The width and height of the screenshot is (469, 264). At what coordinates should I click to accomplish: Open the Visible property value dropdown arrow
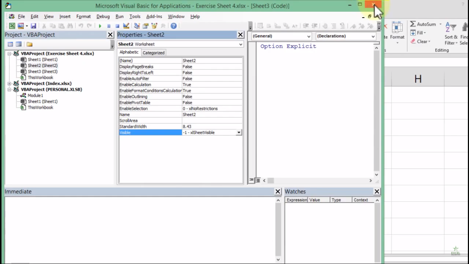[x=239, y=133]
